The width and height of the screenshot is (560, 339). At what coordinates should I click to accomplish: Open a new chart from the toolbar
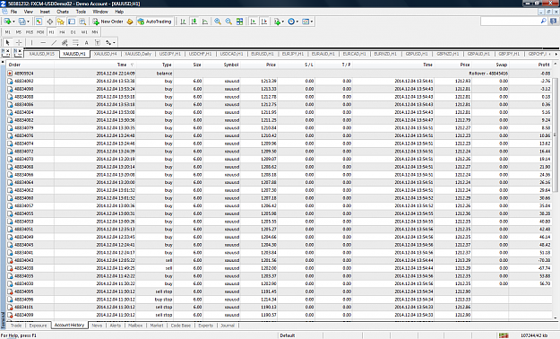click(x=7, y=22)
